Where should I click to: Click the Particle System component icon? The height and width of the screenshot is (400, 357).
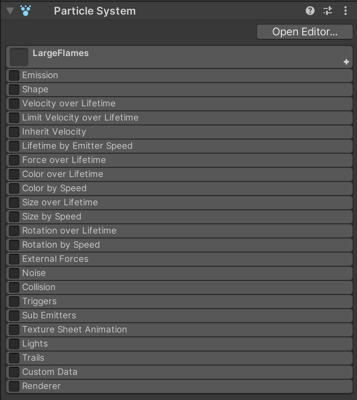(x=26, y=11)
